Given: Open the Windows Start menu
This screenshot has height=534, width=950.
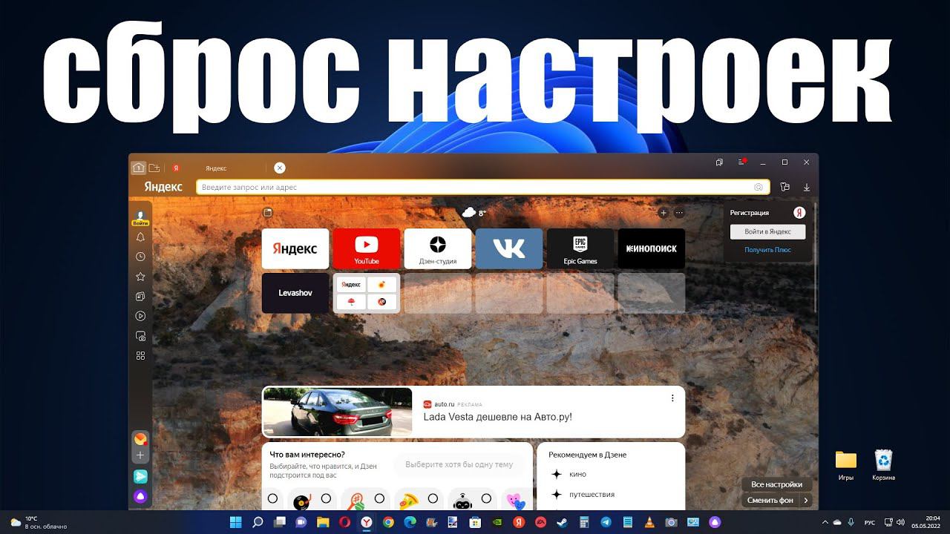Looking at the screenshot, I should (236, 522).
